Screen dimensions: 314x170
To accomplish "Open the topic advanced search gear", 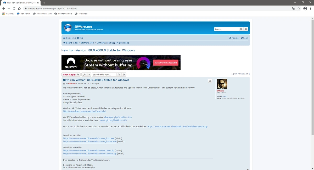I will tap(124, 75).
